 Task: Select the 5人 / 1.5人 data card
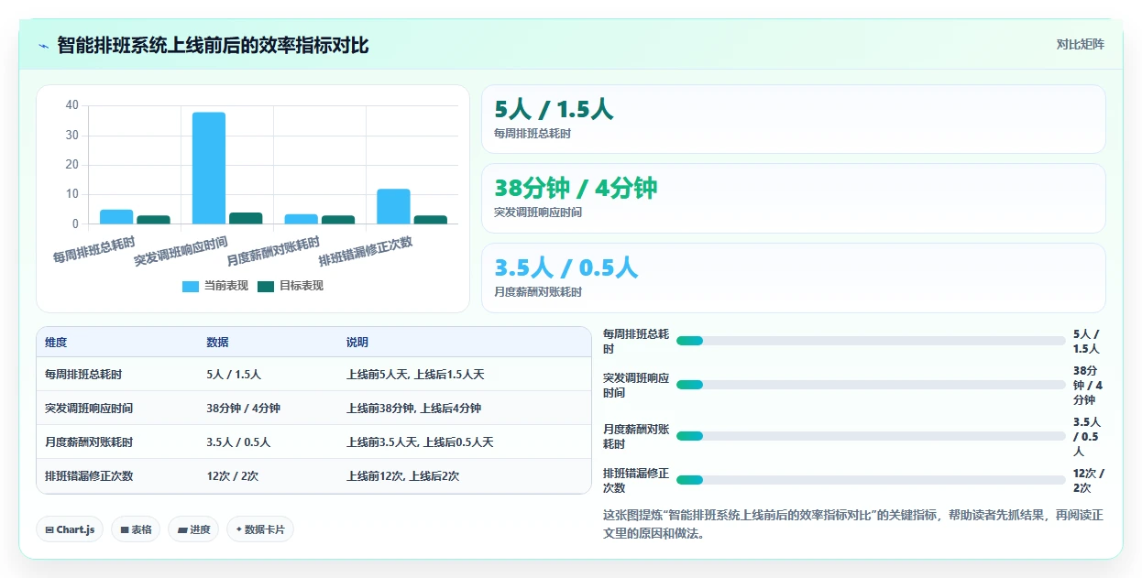[x=794, y=119]
